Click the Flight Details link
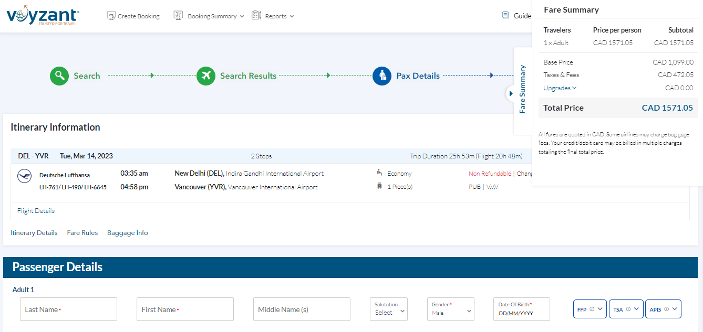703x332 pixels. click(x=36, y=211)
